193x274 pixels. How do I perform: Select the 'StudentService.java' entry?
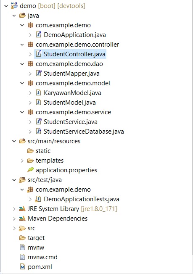click(x=71, y=122)
